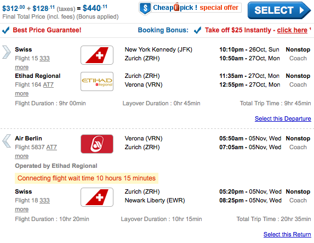Click the return left-arrow chevron

[7, 141]
